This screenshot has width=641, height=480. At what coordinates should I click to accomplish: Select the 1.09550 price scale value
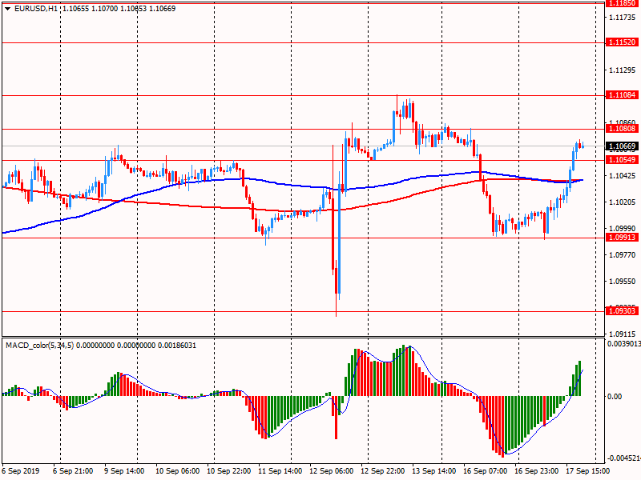coord(623,282)
